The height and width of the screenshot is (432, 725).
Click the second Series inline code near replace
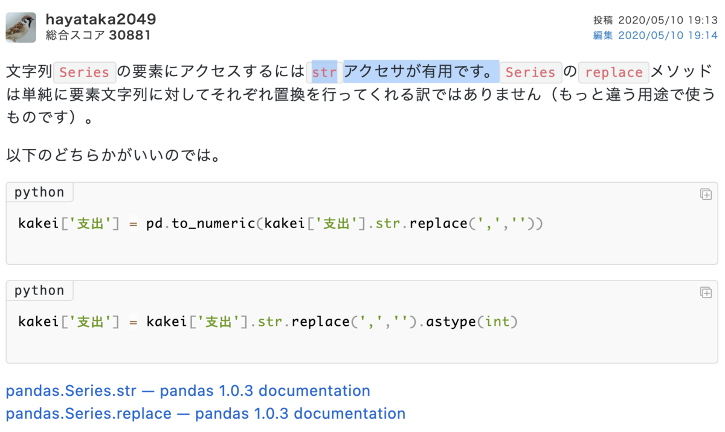[530, 72]
